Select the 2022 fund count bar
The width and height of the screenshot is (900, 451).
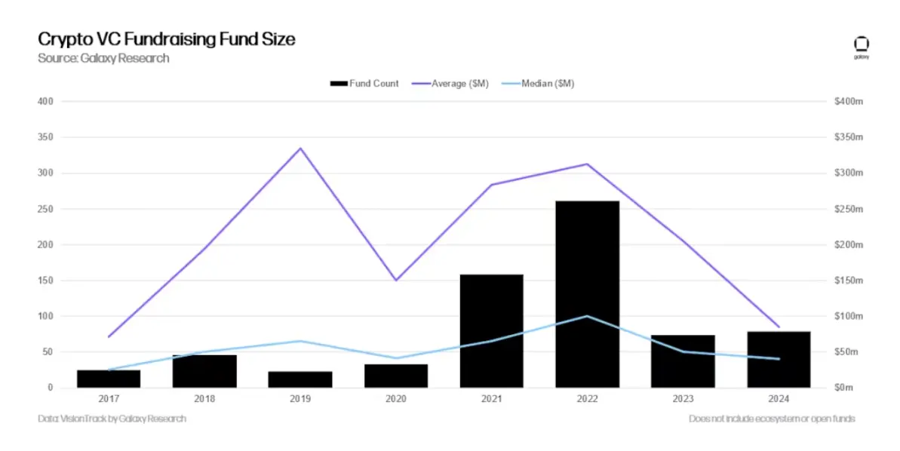[x=587, y=294]
